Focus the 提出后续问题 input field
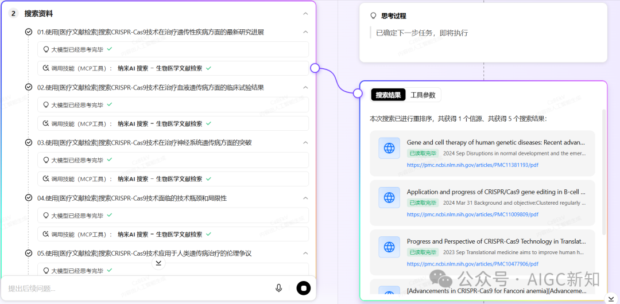This screenshot has width=620, height=304. 138,288
